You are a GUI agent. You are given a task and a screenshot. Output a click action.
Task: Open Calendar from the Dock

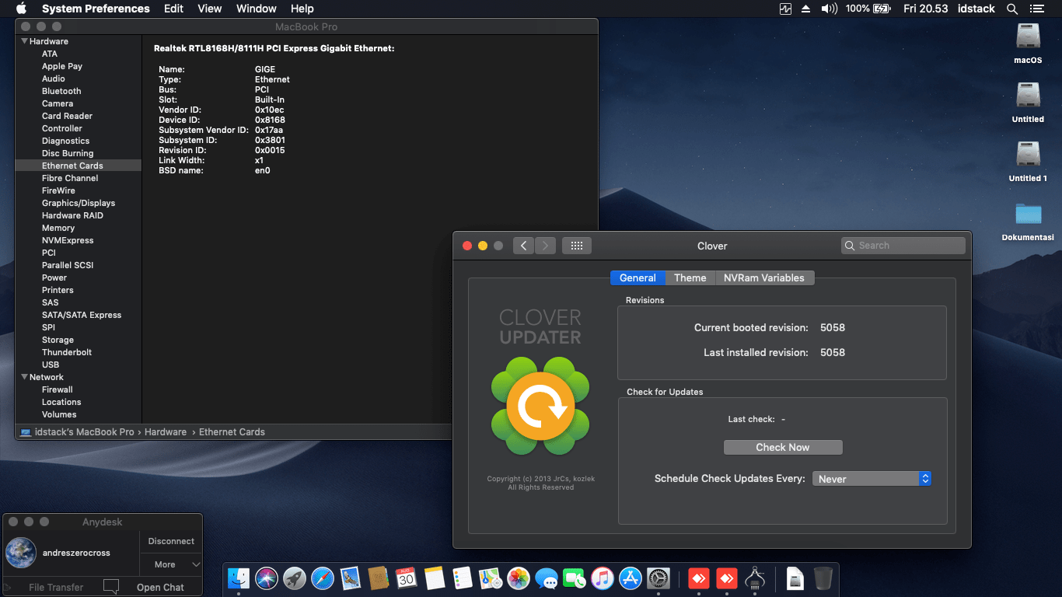tap(407, 578)
